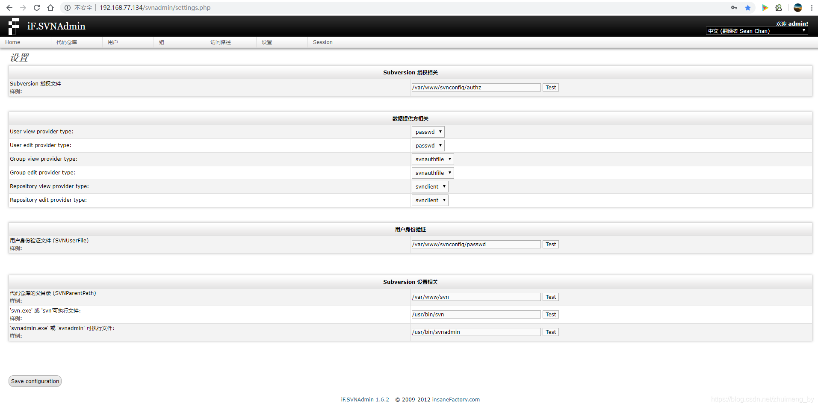The width and height of the screenshot is (818, 407).
Task: Open the Chrome profile avatar
Action: (x=797, y=8)
